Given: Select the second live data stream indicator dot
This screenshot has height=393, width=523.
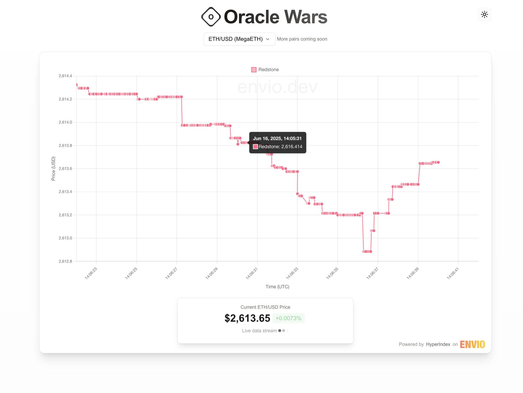Looking at the screenshot, I should click(283, 330).
